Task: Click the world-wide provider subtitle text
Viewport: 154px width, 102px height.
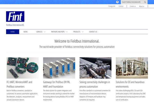Action: click(x=77, y=47)
